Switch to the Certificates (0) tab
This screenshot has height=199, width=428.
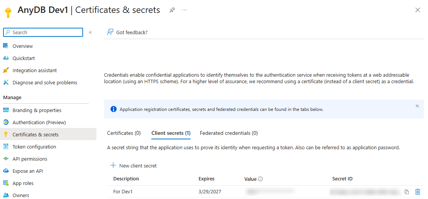123,133
